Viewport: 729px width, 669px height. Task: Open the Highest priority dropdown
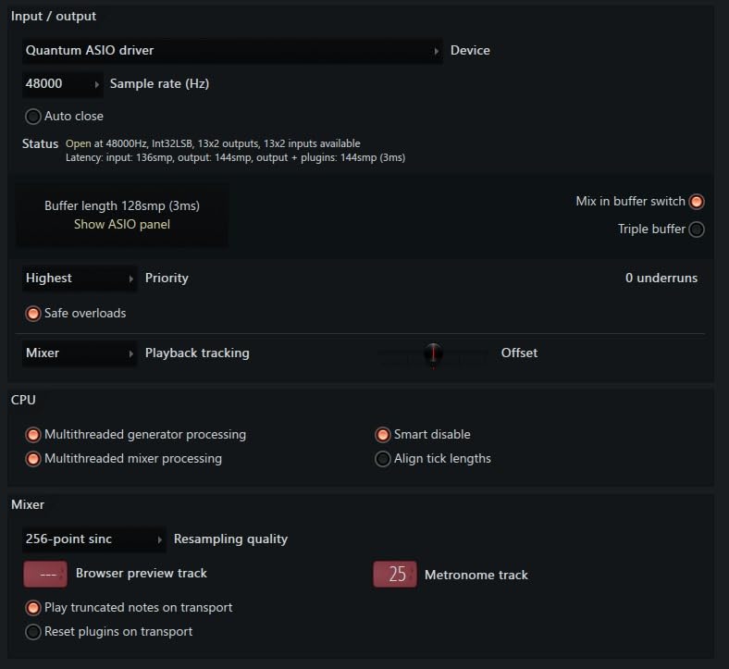click(x=80, y=279)
